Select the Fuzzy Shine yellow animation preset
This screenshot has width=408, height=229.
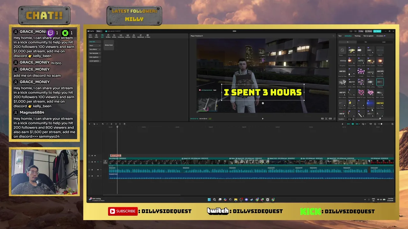[380, 103]
